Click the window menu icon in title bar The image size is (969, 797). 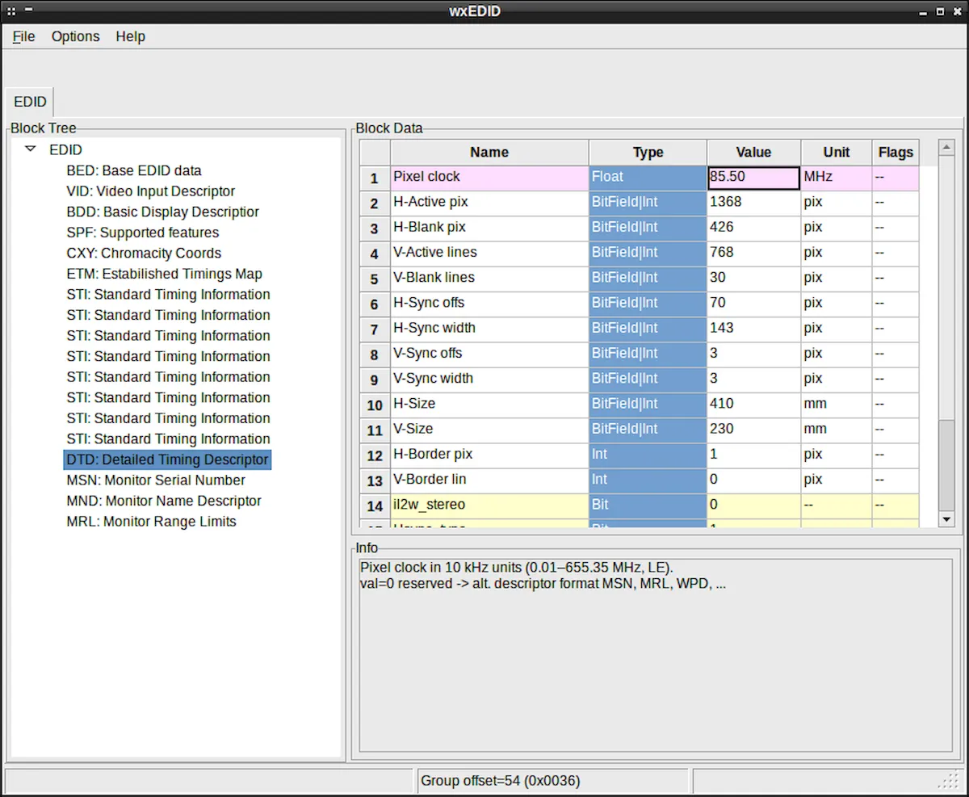12,11
